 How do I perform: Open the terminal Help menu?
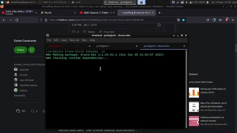(x=92, y=40)
